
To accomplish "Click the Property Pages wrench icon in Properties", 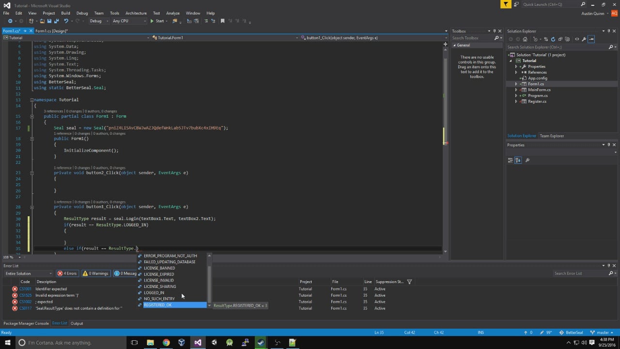I will (x=527, y=160).
